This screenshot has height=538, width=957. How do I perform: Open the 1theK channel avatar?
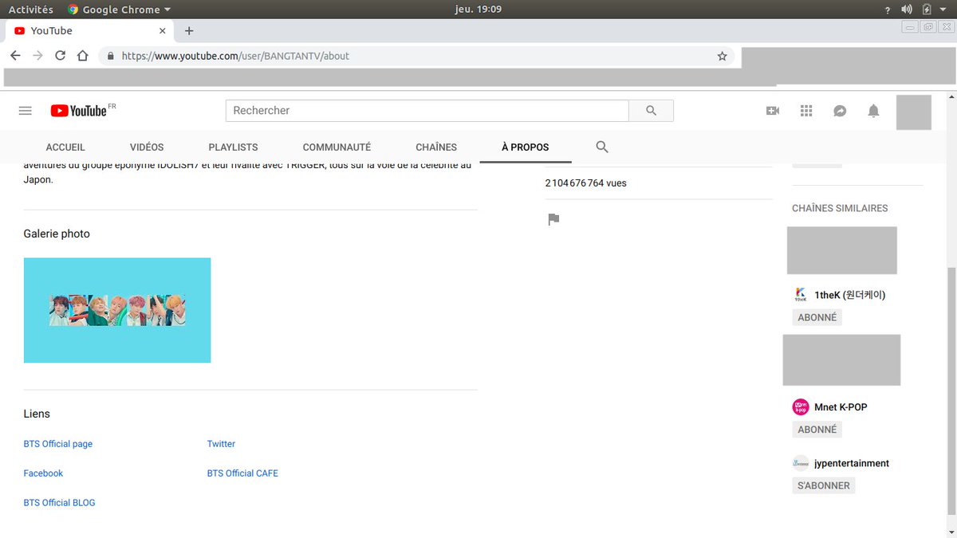tap(801, 295)
